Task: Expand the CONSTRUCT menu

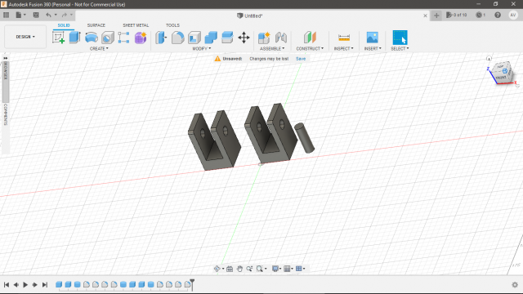Action: pos(310,49)
